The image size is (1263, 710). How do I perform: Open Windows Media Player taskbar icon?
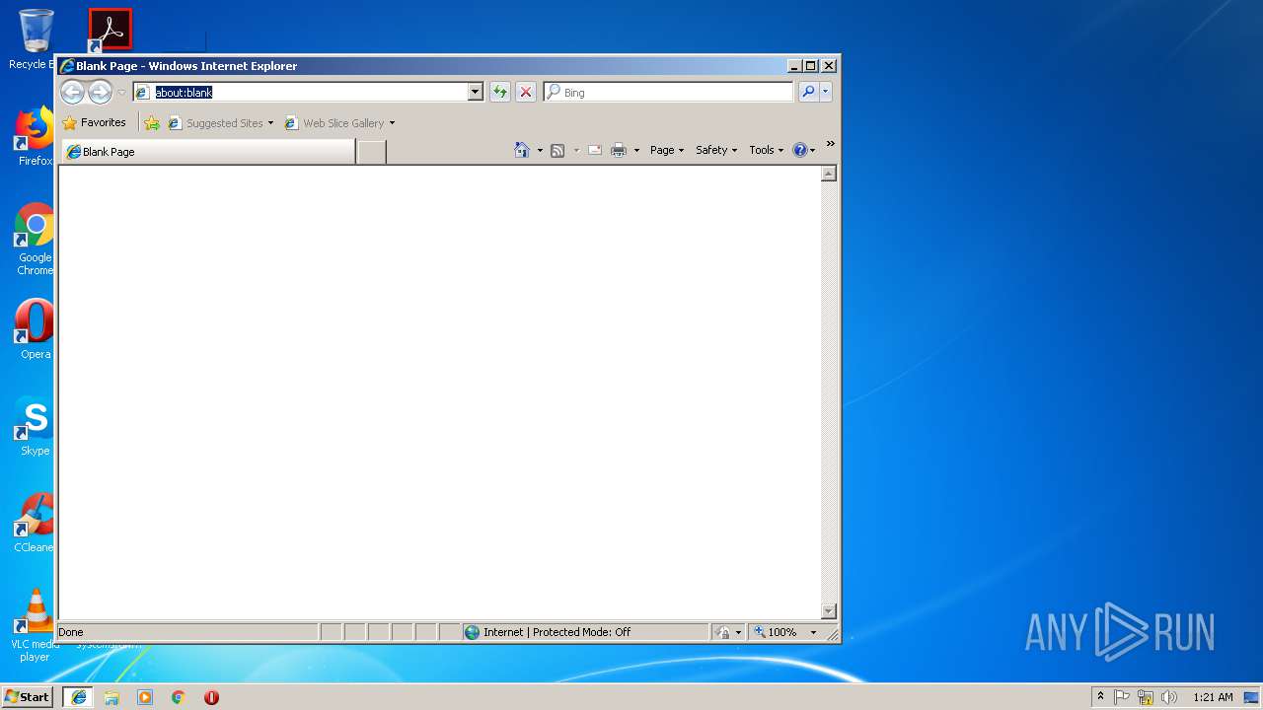click(x=145, y=697)
